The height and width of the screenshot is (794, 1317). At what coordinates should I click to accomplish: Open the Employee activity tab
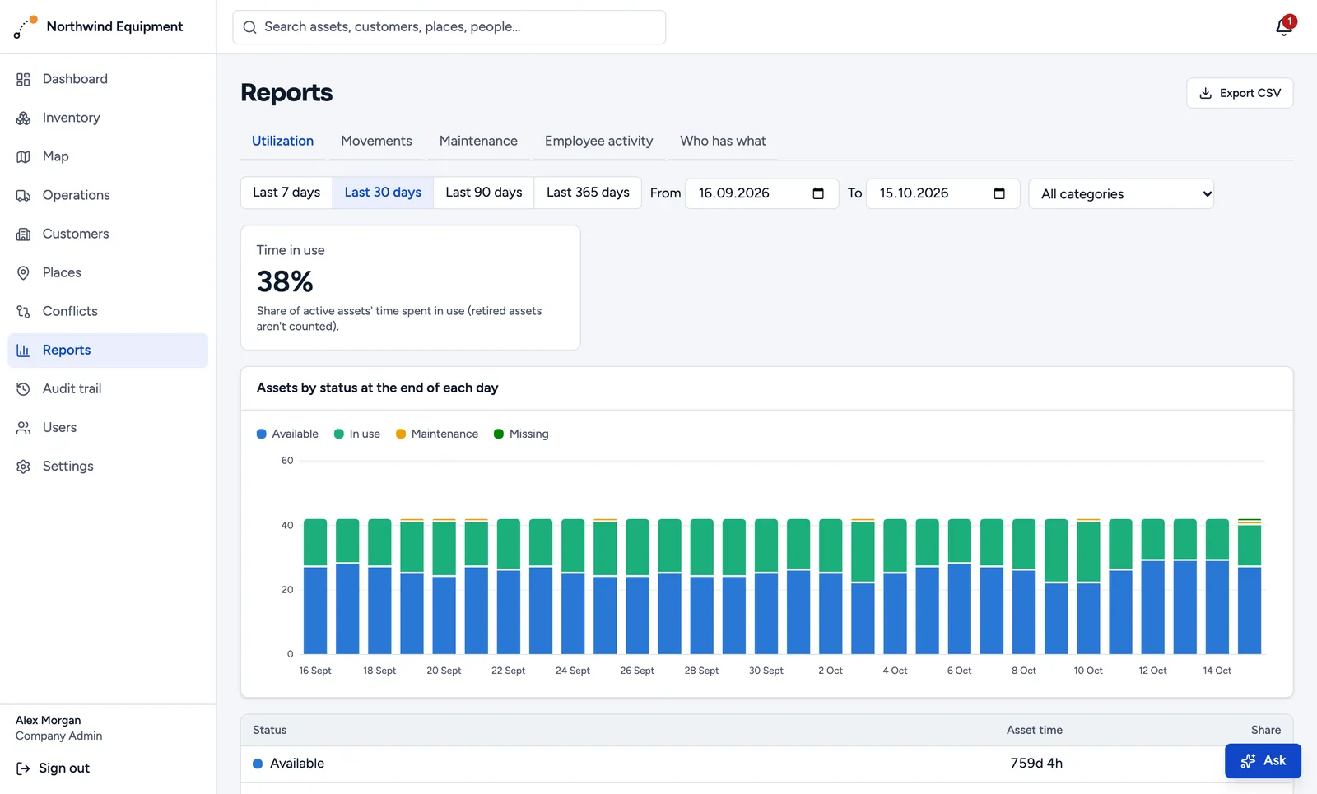click(598, 141)
